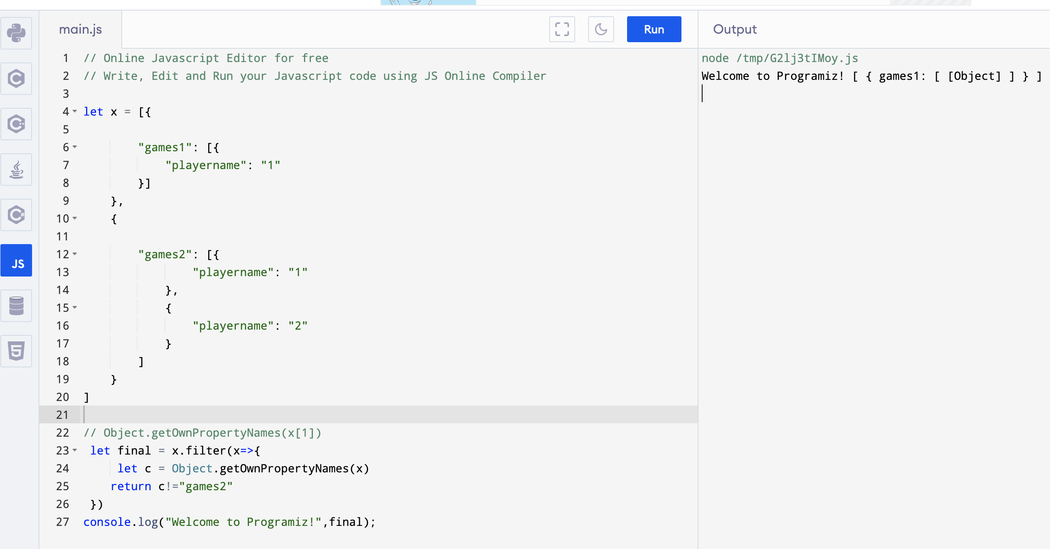Run the JavaScript code
This screenshot has width=1050, height=549.
coord(654,29)
